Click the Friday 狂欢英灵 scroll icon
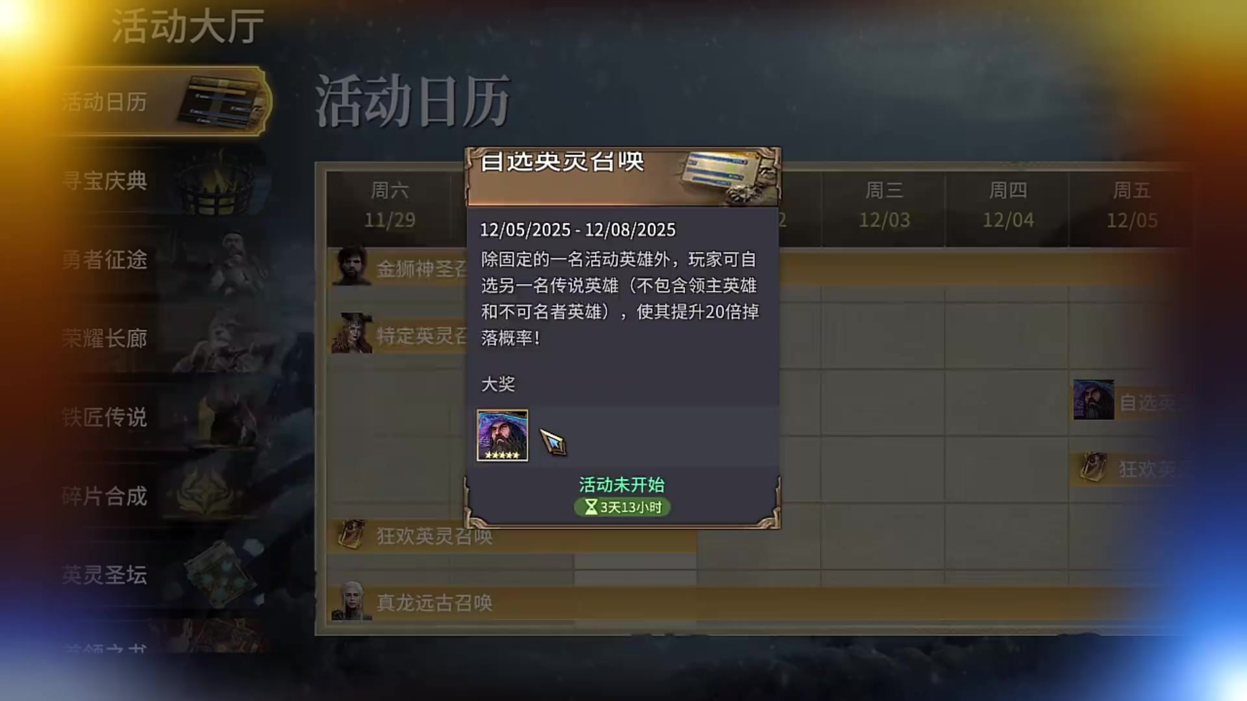1247x701 pixels. (1094, 467)
